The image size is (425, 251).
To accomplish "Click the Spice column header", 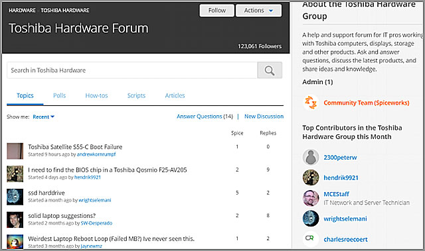I will (x=237, y=133).
